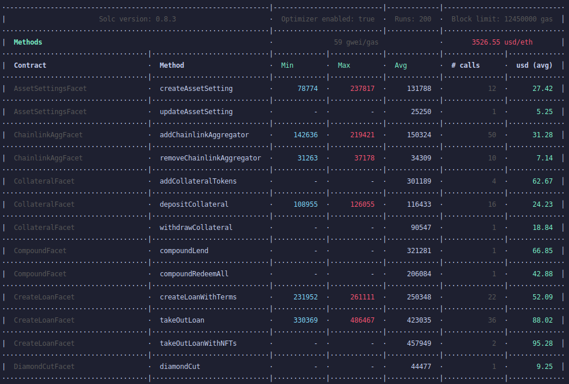Select takeOutLoan avg value 423035
Viewport: 569px width, 384px height.
(x=419, y=320)
